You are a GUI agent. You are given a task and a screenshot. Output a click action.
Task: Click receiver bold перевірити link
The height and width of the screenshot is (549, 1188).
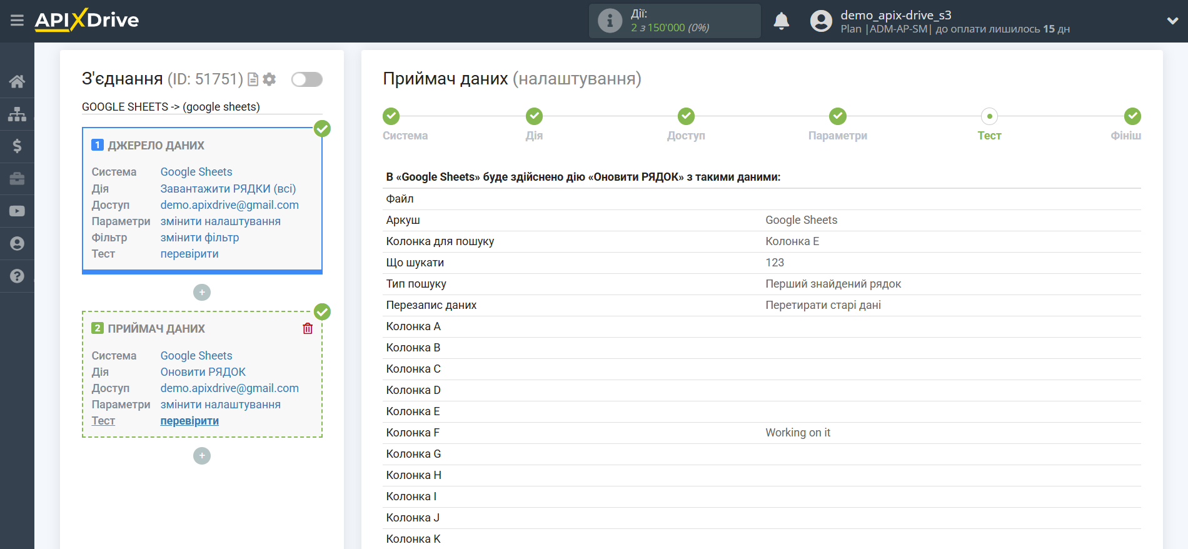[x=189, y=421]
